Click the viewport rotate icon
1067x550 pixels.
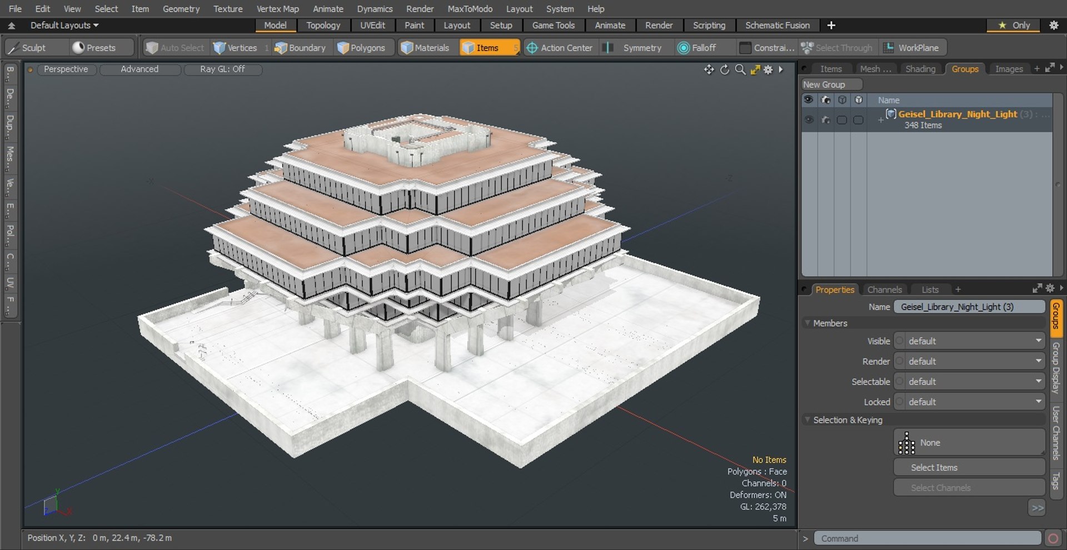[x=725, y=69]
